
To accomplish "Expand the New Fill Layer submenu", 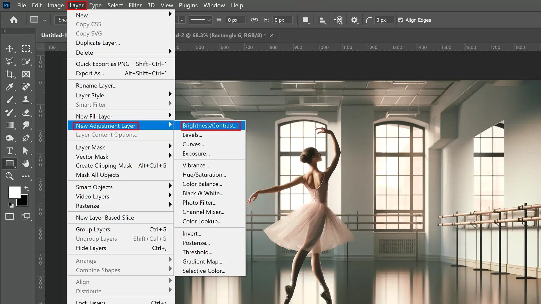I will pos(121,116).
